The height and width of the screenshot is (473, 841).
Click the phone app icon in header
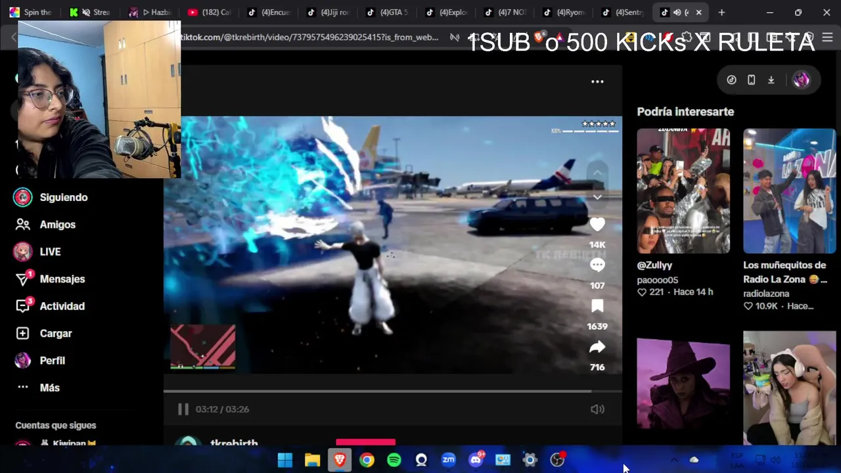tap(751, 79)
